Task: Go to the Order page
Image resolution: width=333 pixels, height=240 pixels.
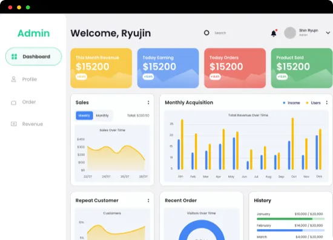Action: click(29, 102)
